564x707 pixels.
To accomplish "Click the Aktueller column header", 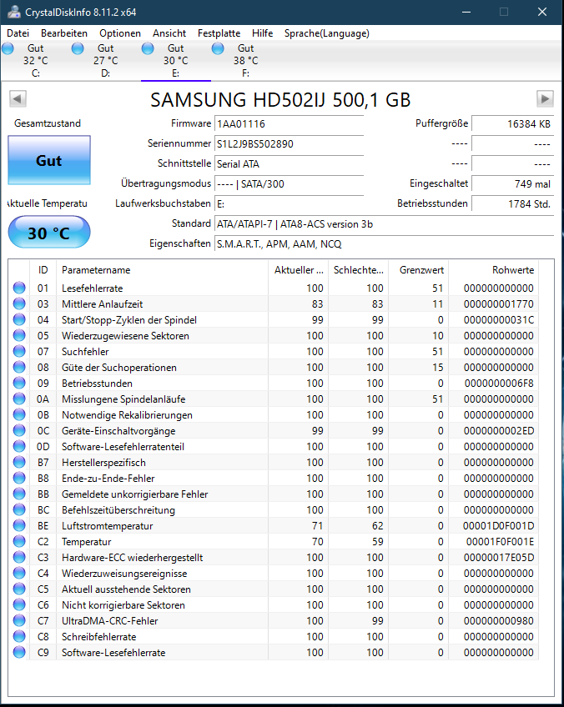I will coord(298,270).
